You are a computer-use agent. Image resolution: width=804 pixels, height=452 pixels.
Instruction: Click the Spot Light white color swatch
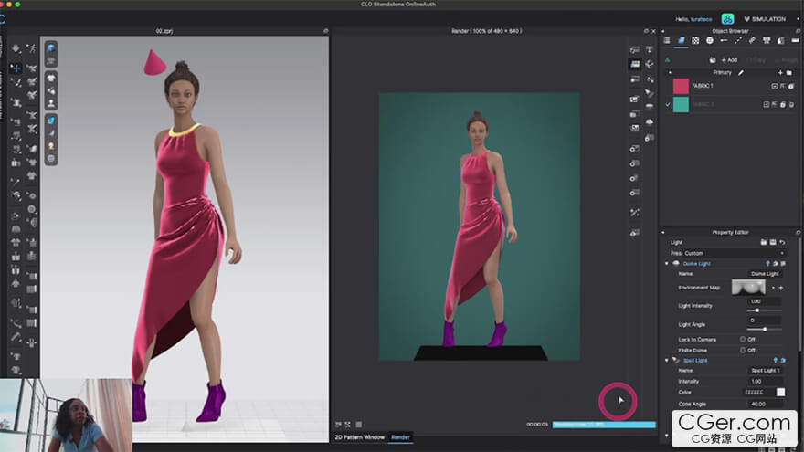[x=780, y=392]
